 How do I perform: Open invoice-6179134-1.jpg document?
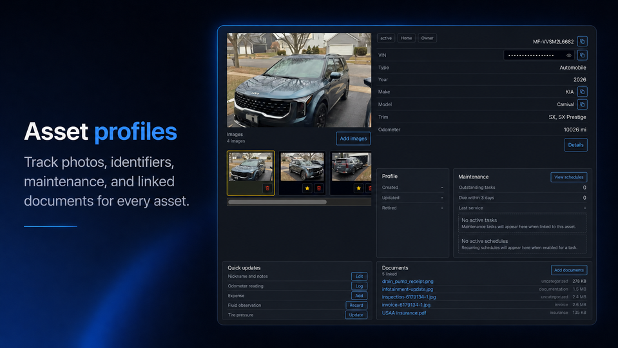(406, 305)
